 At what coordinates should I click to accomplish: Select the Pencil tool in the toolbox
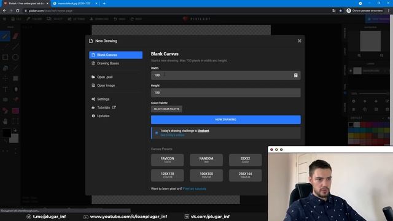[x=5, y=36]
